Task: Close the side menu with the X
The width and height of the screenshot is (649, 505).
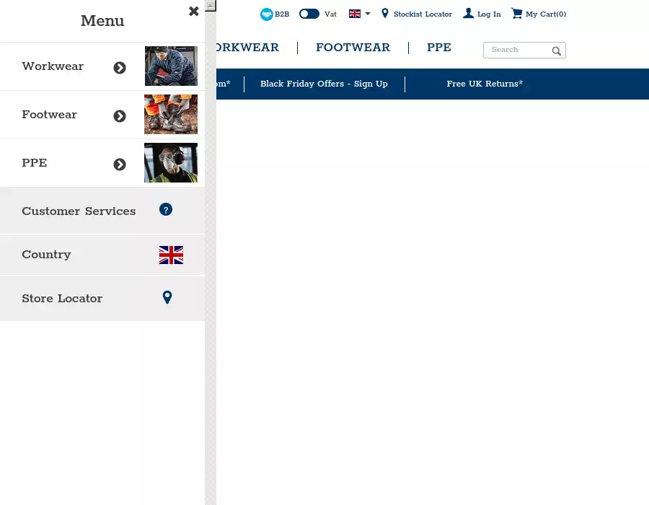Action: (x=193, y=12)
